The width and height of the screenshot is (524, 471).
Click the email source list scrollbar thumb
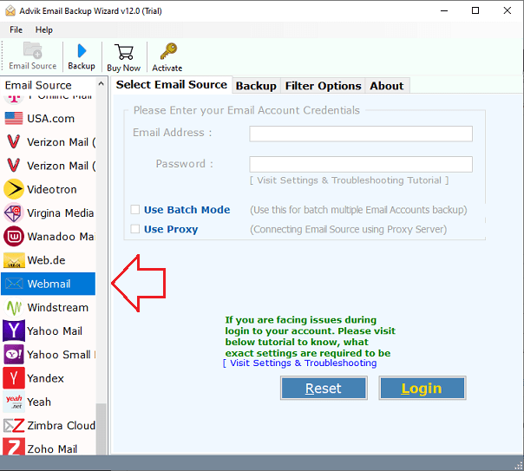click(x=101, y=429)
